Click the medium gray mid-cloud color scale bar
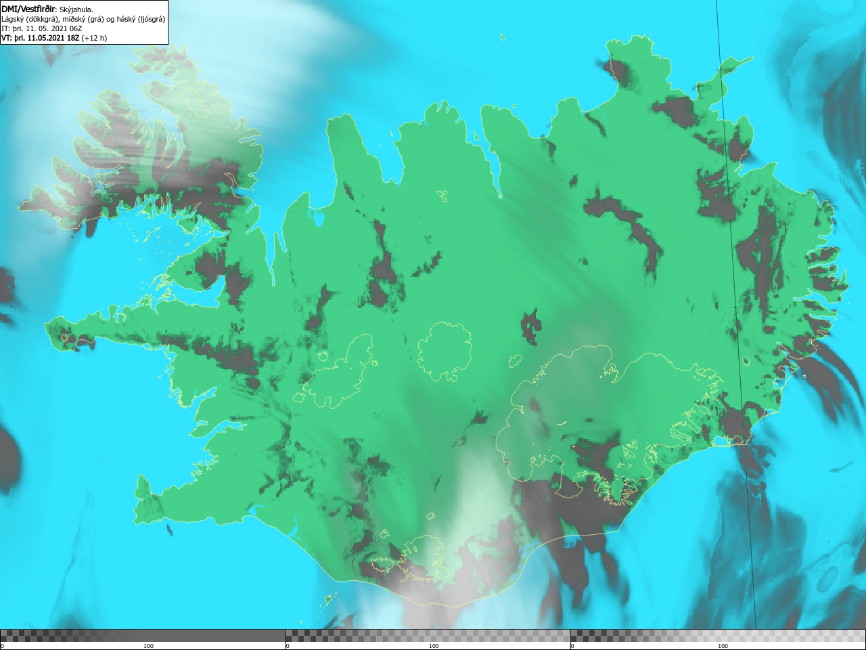 (428, 636)
